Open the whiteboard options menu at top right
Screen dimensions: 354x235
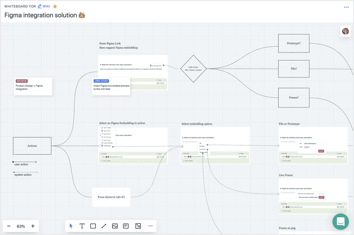(346, 7)
